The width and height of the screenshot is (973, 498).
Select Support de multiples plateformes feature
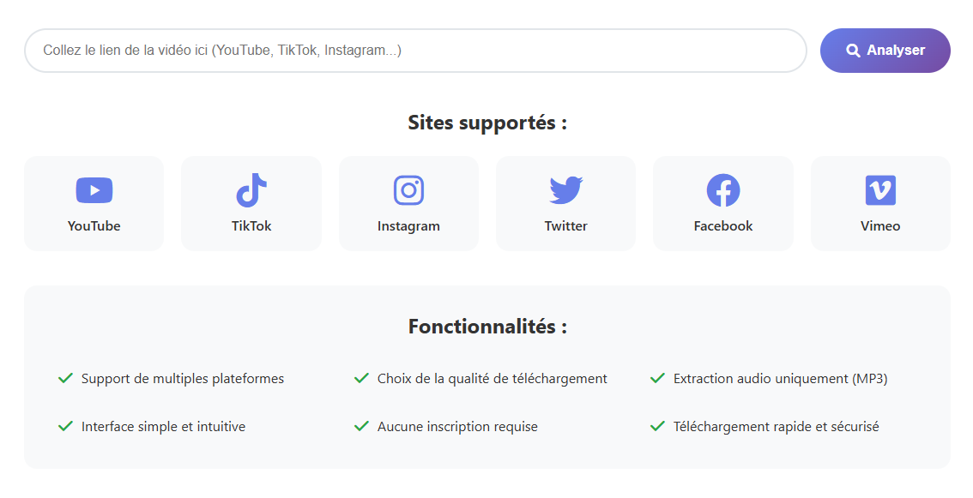click(x=182, y=377)
